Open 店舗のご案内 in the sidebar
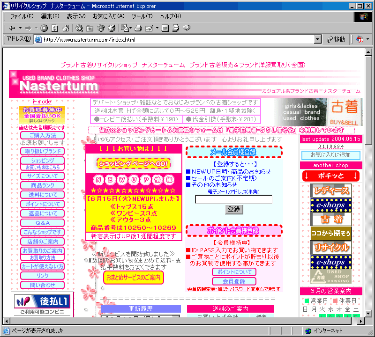Image resolution: width=375 pixels, height=337 pixels. [x=42, y=242]
